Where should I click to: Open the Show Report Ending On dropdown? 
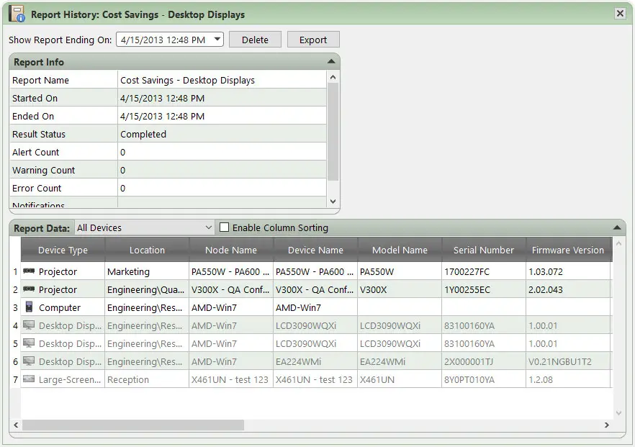click(x=218, y=40)
